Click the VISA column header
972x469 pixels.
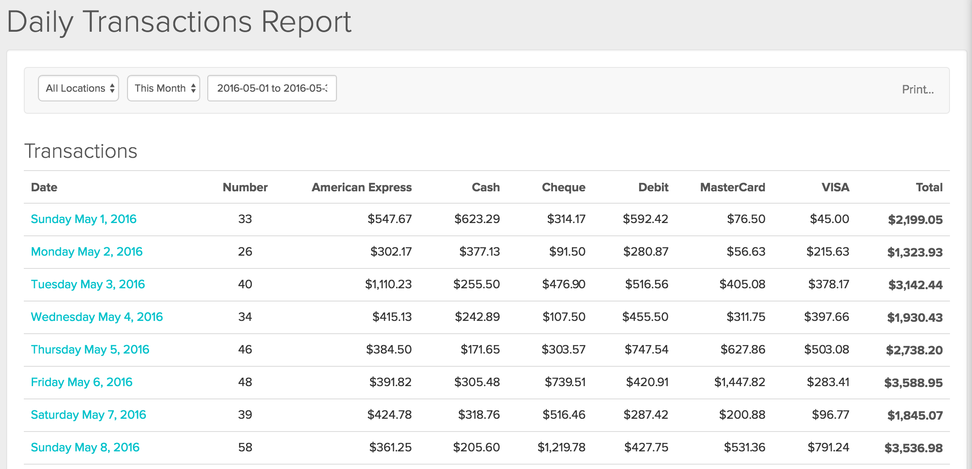click(x=835, y=187)
